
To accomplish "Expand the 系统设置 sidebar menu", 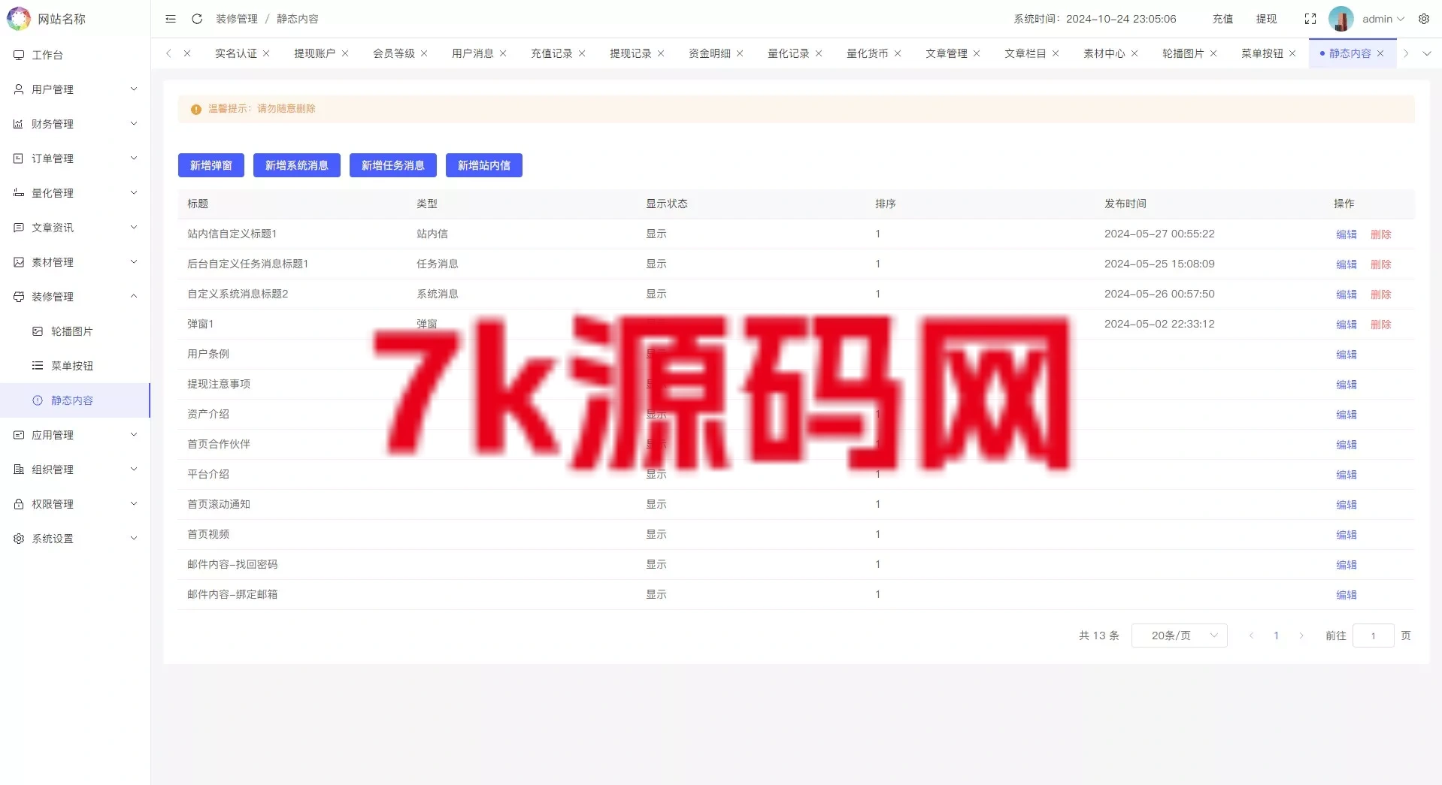I will [75, 539].
